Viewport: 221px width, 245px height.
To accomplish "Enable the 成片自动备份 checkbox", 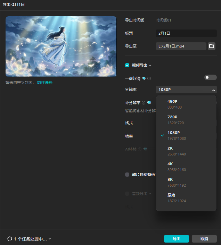I will 127,175.
